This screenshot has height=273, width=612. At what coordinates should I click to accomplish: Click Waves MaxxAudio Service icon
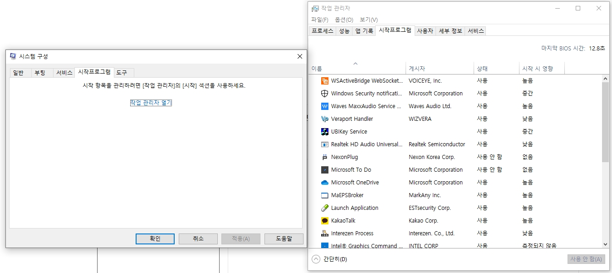324,106
